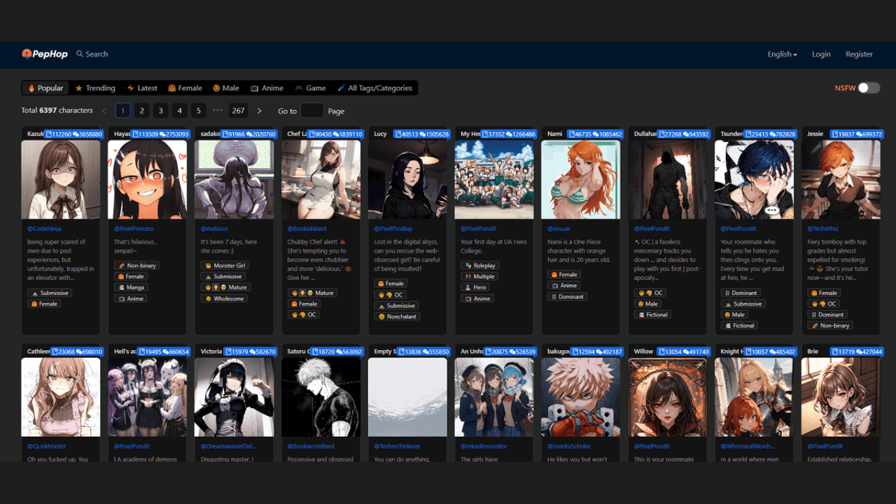
Task: Click the Nonchalant tag on Lucy card
Action: click(x=398, y=316)
